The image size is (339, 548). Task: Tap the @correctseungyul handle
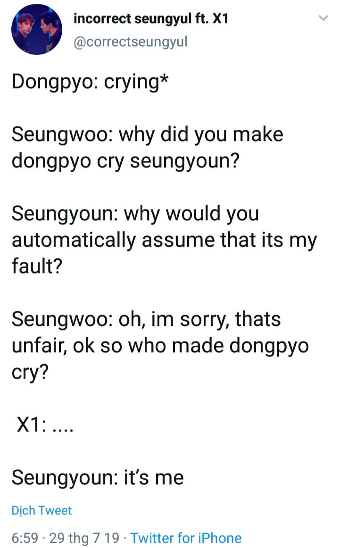pyautogui.click(x=130, y=42)
